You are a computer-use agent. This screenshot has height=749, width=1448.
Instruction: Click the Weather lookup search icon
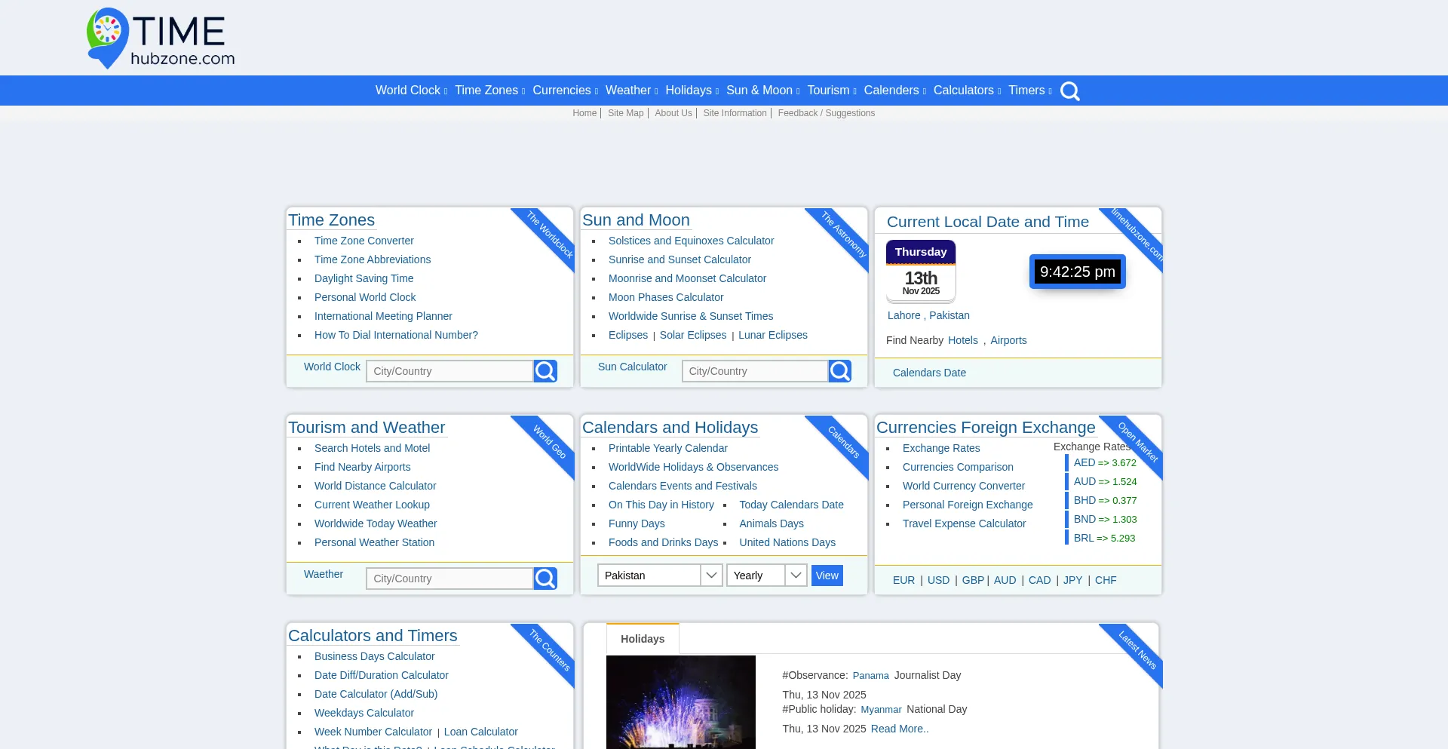pos(545,578)
